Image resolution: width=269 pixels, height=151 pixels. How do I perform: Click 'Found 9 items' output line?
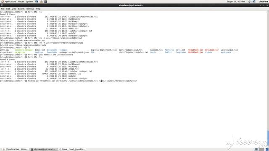click(8, 14)
